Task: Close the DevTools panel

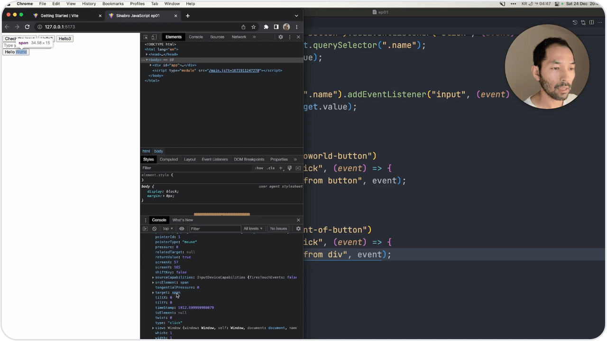Action: (298, 37)
